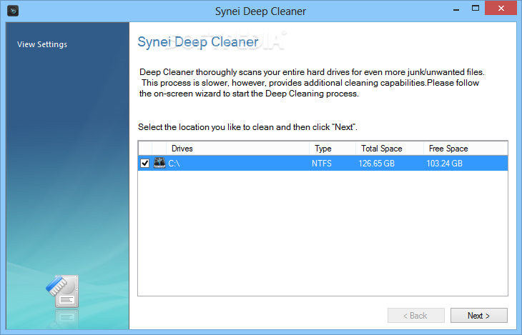Sort by the Type column header

pyautogui.click(x=333, y=149)
